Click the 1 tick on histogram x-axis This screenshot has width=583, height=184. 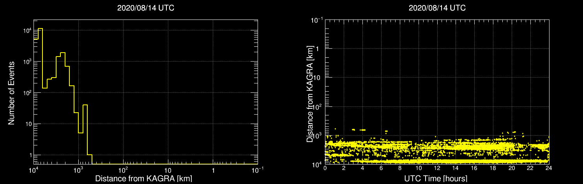pyautogui.click(x=213, y=170)
